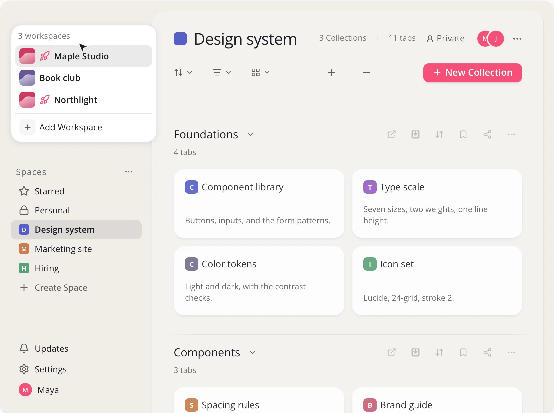
Task: Collapse the Components collection chevron
Action: (252, 352)
